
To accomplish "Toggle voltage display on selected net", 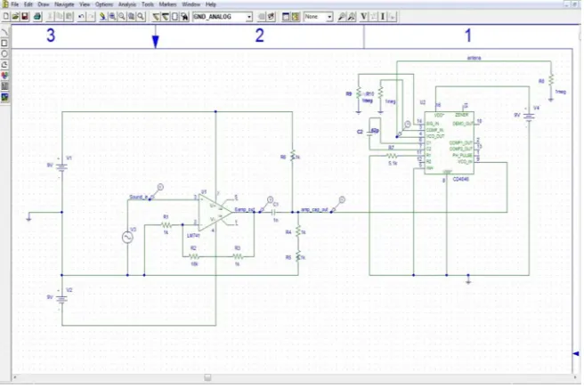I will [x=374, y=17].
